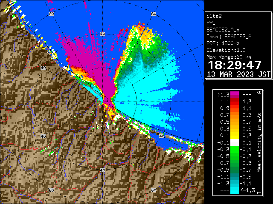273x204 pixels.
Task: Select the '60' range label at lower left
Action: [51, 190]
